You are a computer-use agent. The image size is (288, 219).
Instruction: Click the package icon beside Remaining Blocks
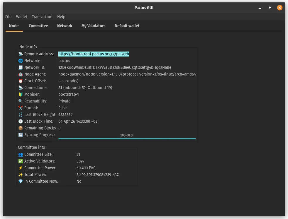point(21,128)
